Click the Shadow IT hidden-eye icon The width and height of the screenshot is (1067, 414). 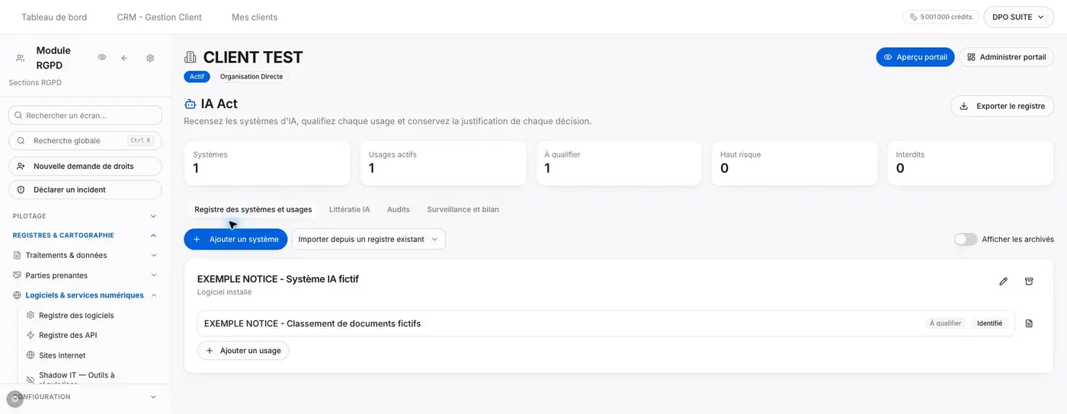(x=30, y=379)
